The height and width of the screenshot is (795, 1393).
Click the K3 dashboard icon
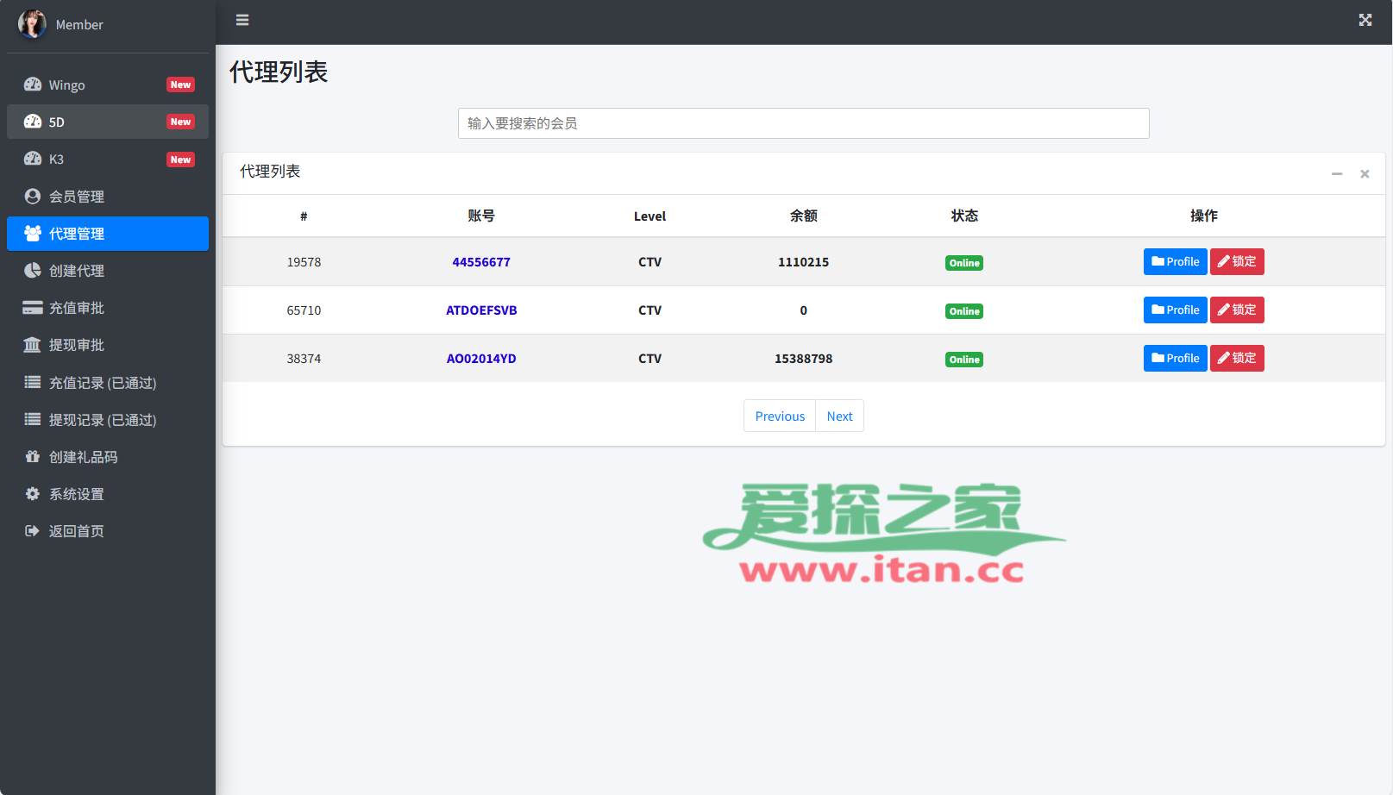(x=33, y=159)
